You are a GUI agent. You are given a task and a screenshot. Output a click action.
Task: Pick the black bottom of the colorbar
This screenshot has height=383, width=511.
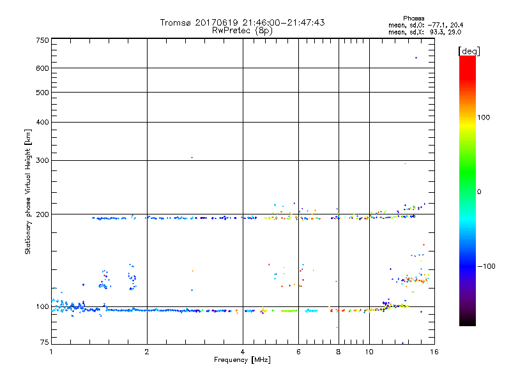(x=467, y=321)
